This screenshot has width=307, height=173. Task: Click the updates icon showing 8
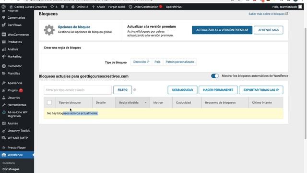(x=54, y=7)
